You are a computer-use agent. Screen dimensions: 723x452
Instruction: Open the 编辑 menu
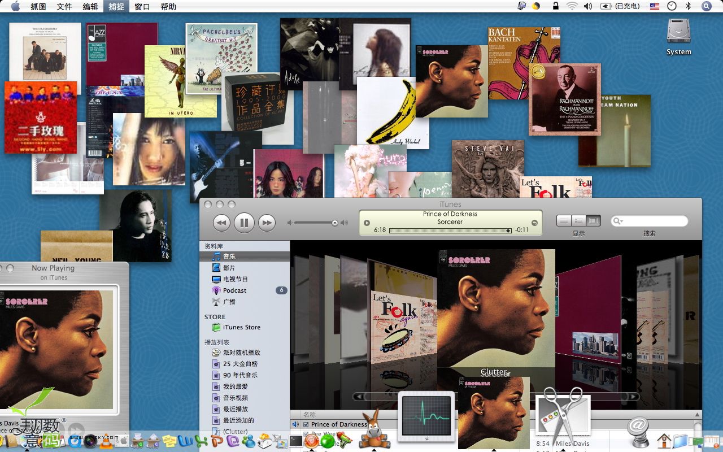90,6
